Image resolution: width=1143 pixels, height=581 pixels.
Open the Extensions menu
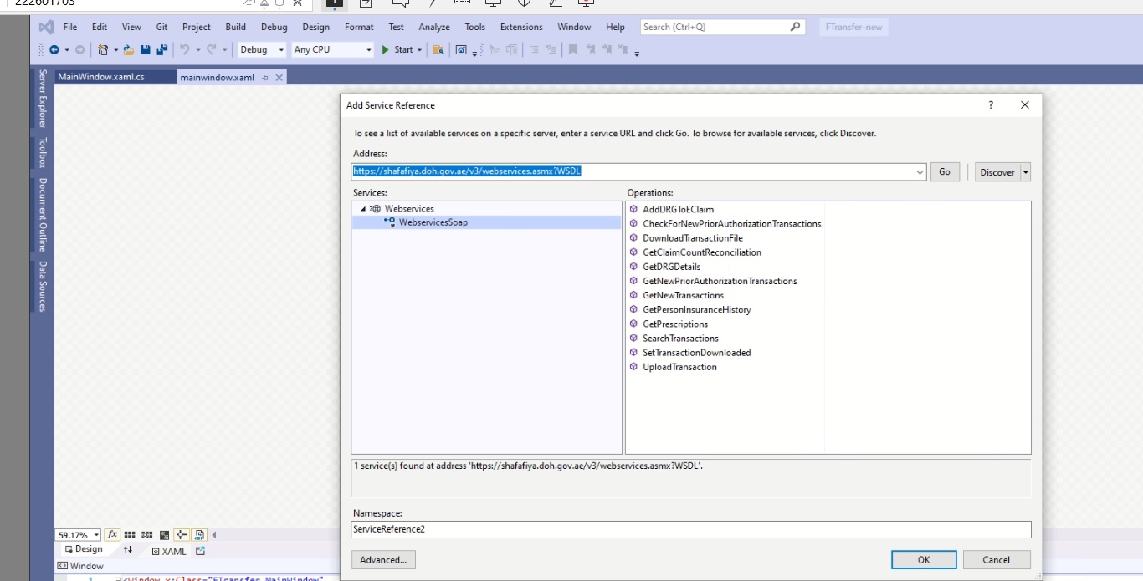tap(520, 27)
